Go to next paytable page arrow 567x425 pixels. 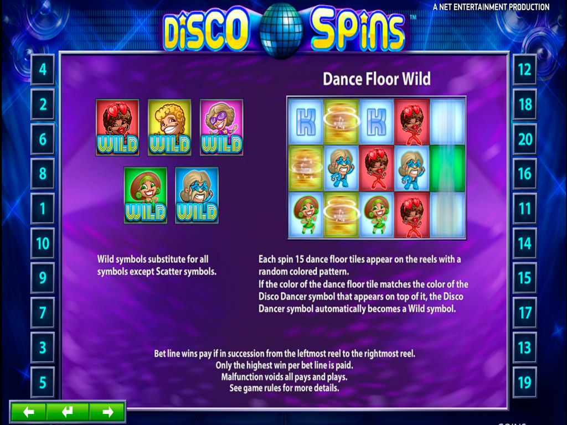pos(107,412)
